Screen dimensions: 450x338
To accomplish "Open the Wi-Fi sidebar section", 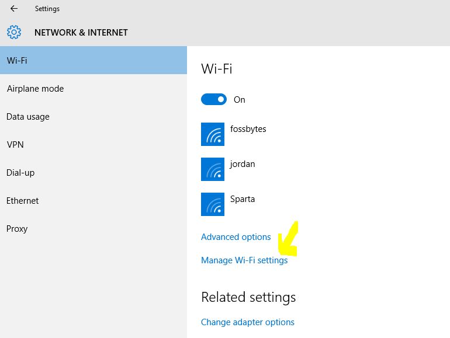I will [94, 60].
